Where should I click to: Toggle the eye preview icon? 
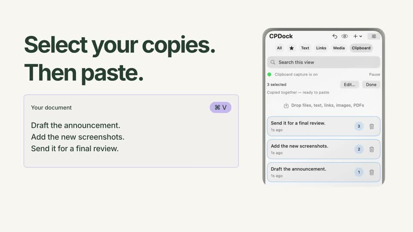click(x=345, y=36)
